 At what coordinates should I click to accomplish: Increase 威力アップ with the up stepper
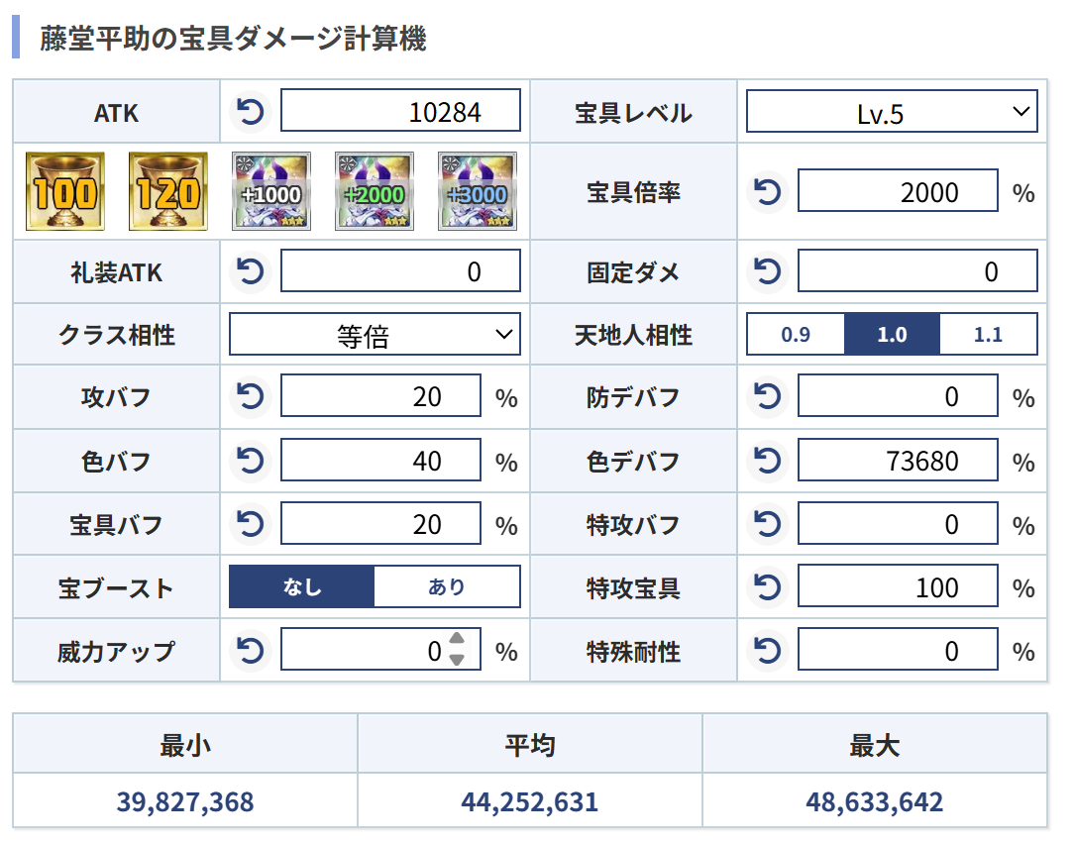point(457,639)
